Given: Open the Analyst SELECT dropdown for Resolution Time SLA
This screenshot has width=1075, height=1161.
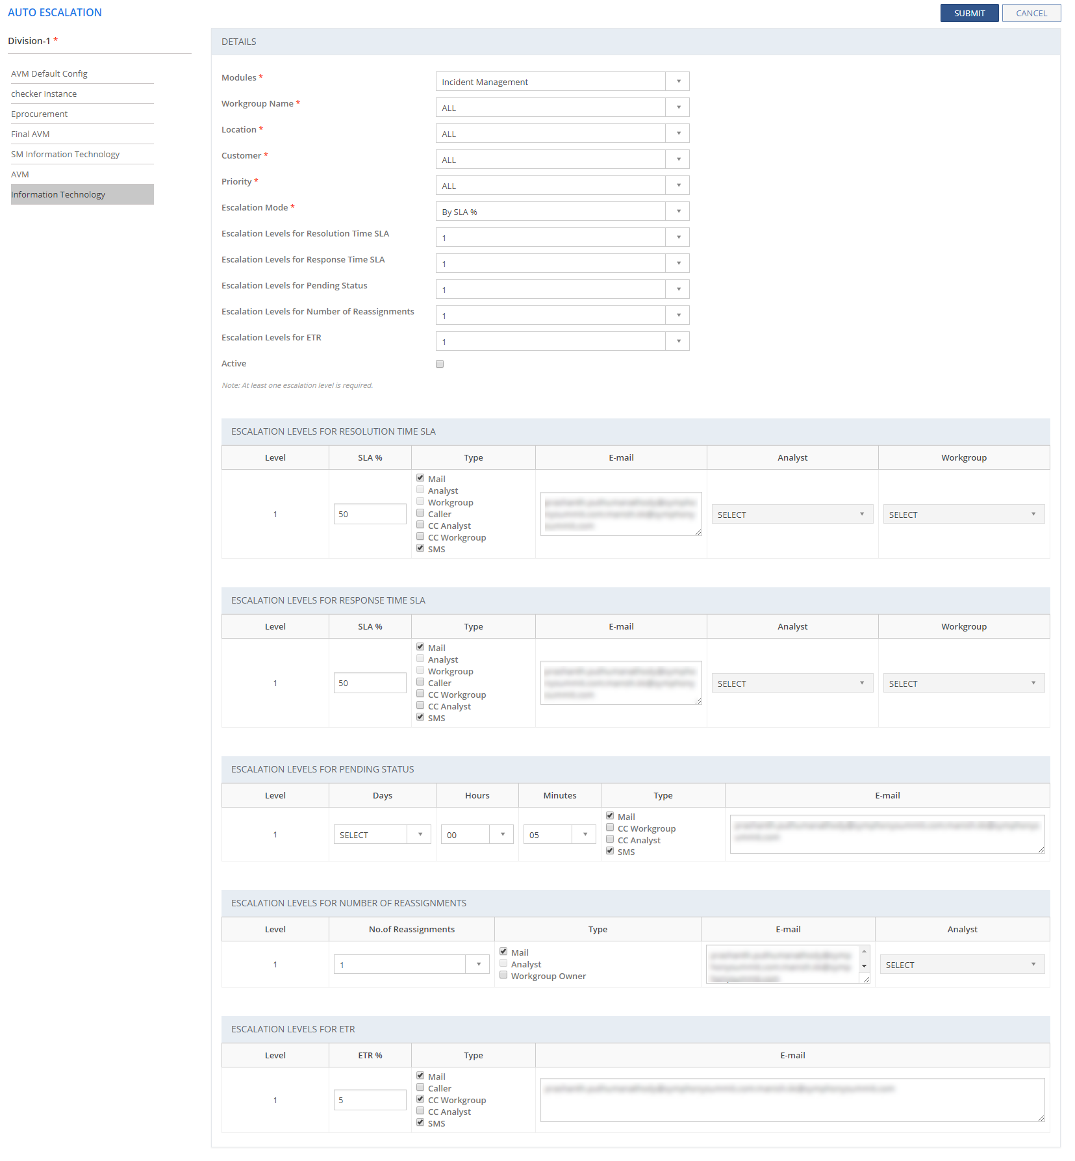Looking at the screenshot, I should [792, 513].
